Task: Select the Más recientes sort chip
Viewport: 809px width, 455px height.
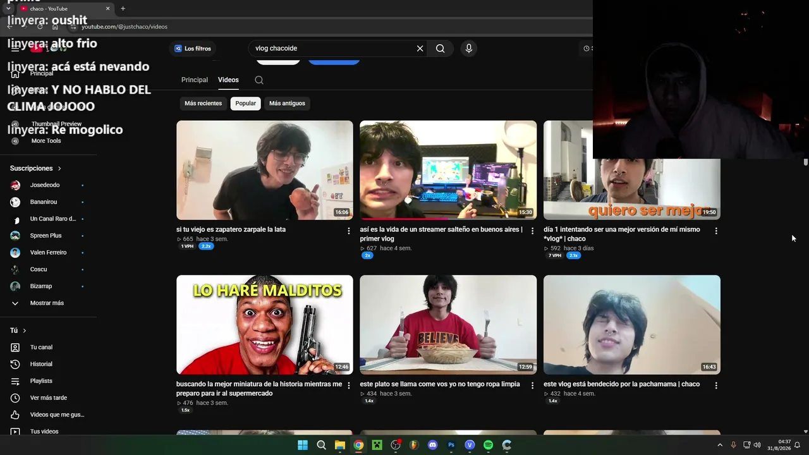Action: click(x=203, y=104)
